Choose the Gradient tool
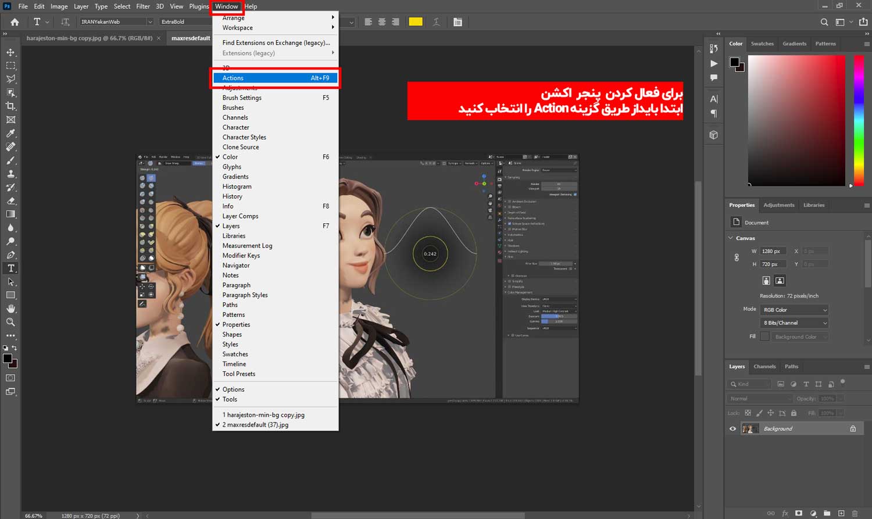The height and width of the screenshot is (519, 872). point(10,214)
